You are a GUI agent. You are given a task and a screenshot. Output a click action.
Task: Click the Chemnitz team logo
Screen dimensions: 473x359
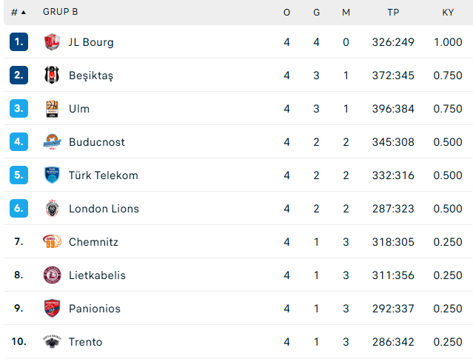pyautogui.click(x=52, y=242)
